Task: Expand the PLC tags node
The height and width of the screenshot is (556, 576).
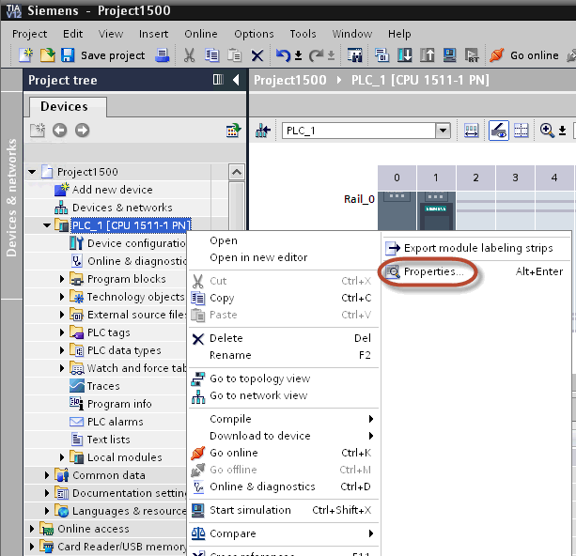Action: pos(62,332)
